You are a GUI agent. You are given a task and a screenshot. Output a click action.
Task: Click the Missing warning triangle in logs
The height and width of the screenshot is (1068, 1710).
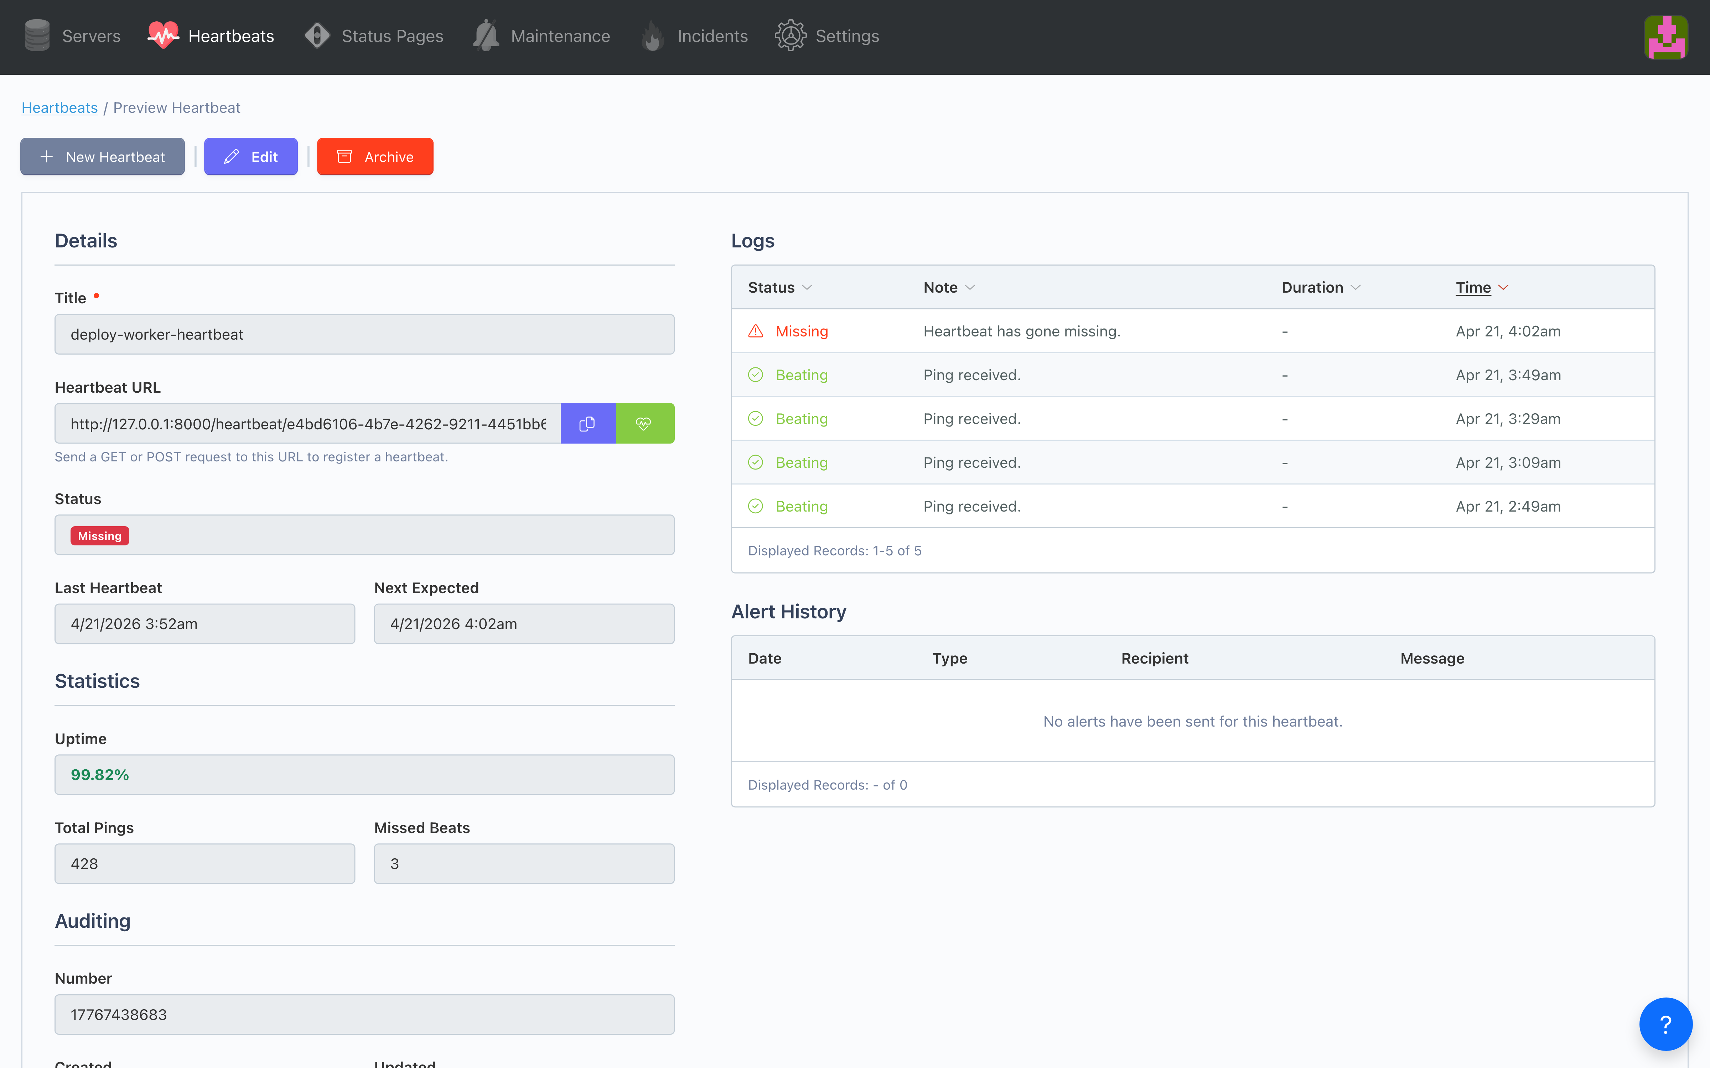point(755,331)
